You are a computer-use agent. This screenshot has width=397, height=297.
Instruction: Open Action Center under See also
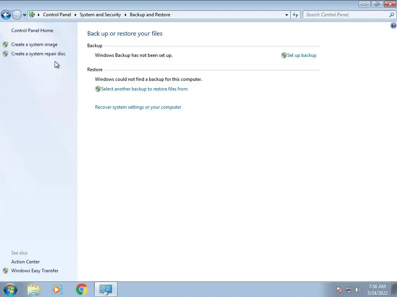point(25,262)
